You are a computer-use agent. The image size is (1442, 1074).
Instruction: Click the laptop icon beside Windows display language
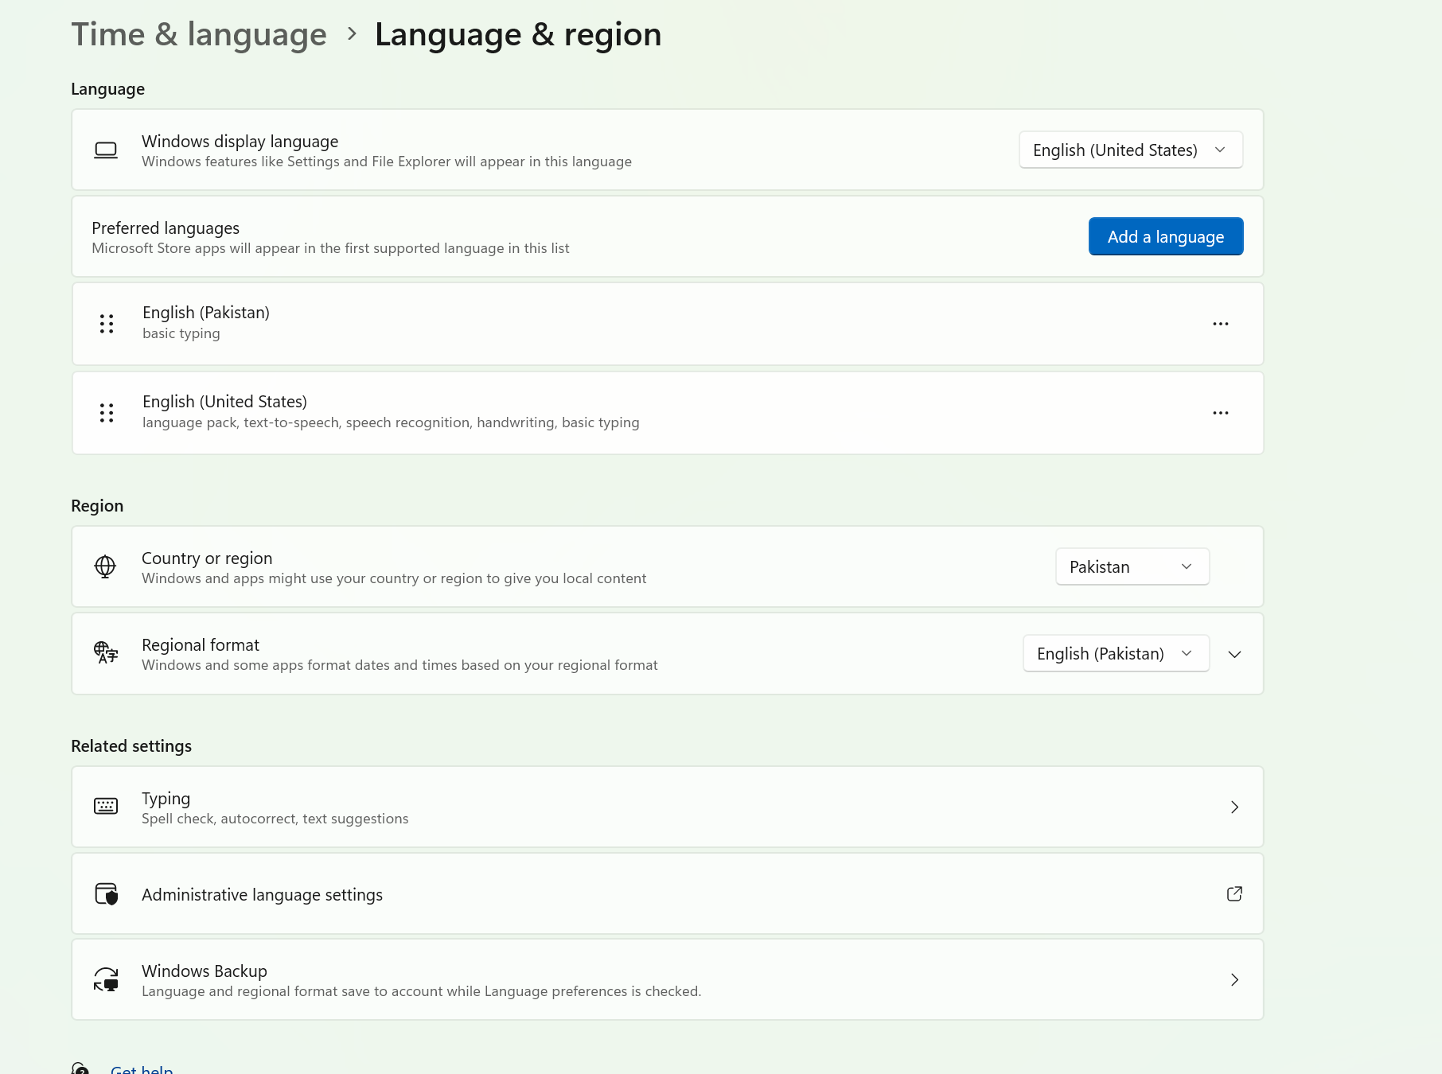click(106, 150)
